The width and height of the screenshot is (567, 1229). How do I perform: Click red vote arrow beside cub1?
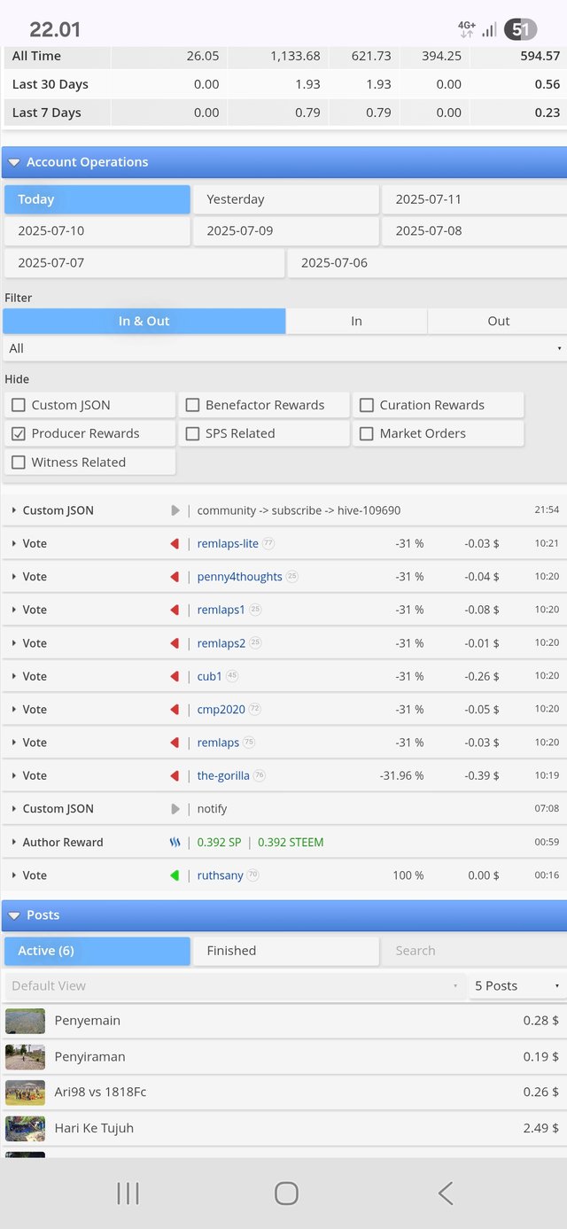click(175, 676)
